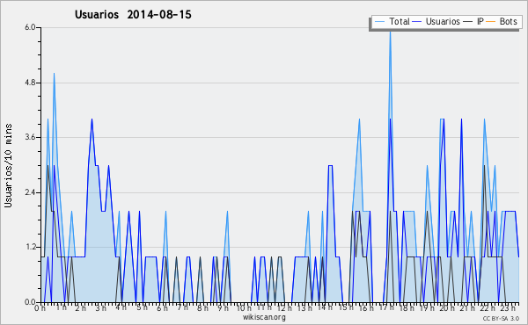
Task: Click the Total peak of 5 before 1 h
Action: pos(54,74)
